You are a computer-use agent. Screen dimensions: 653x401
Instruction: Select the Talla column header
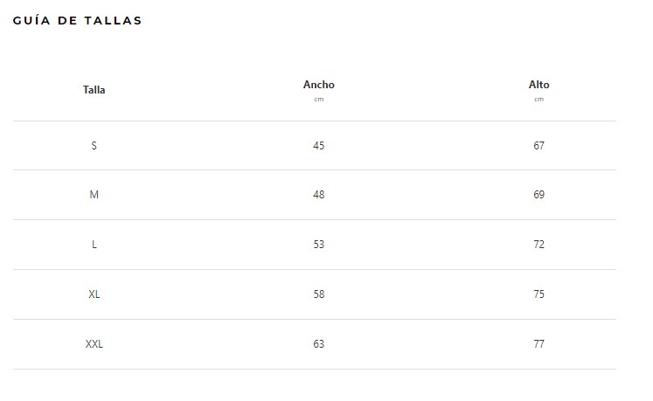[94, 90]
